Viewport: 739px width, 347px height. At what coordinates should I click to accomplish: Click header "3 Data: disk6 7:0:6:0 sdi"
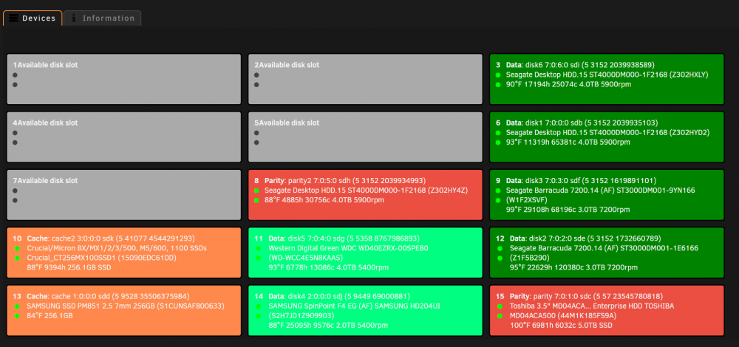pyautogui.click(x=575, y=65)
